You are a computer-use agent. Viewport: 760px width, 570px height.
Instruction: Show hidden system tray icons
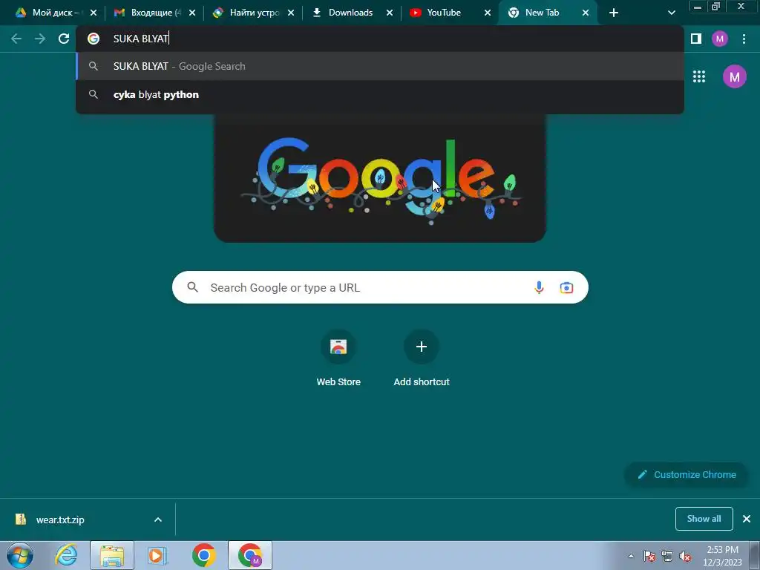tap(631, 556)
